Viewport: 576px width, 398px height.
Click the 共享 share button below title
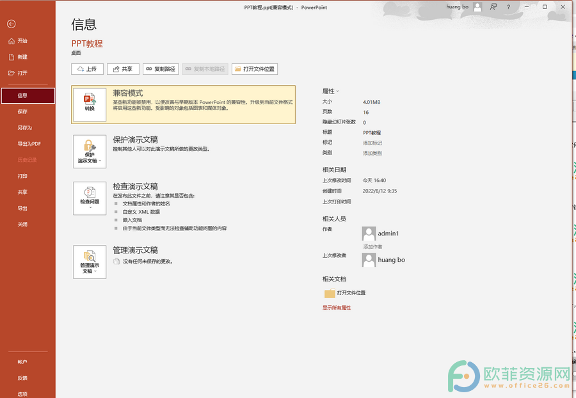(123, 69)
